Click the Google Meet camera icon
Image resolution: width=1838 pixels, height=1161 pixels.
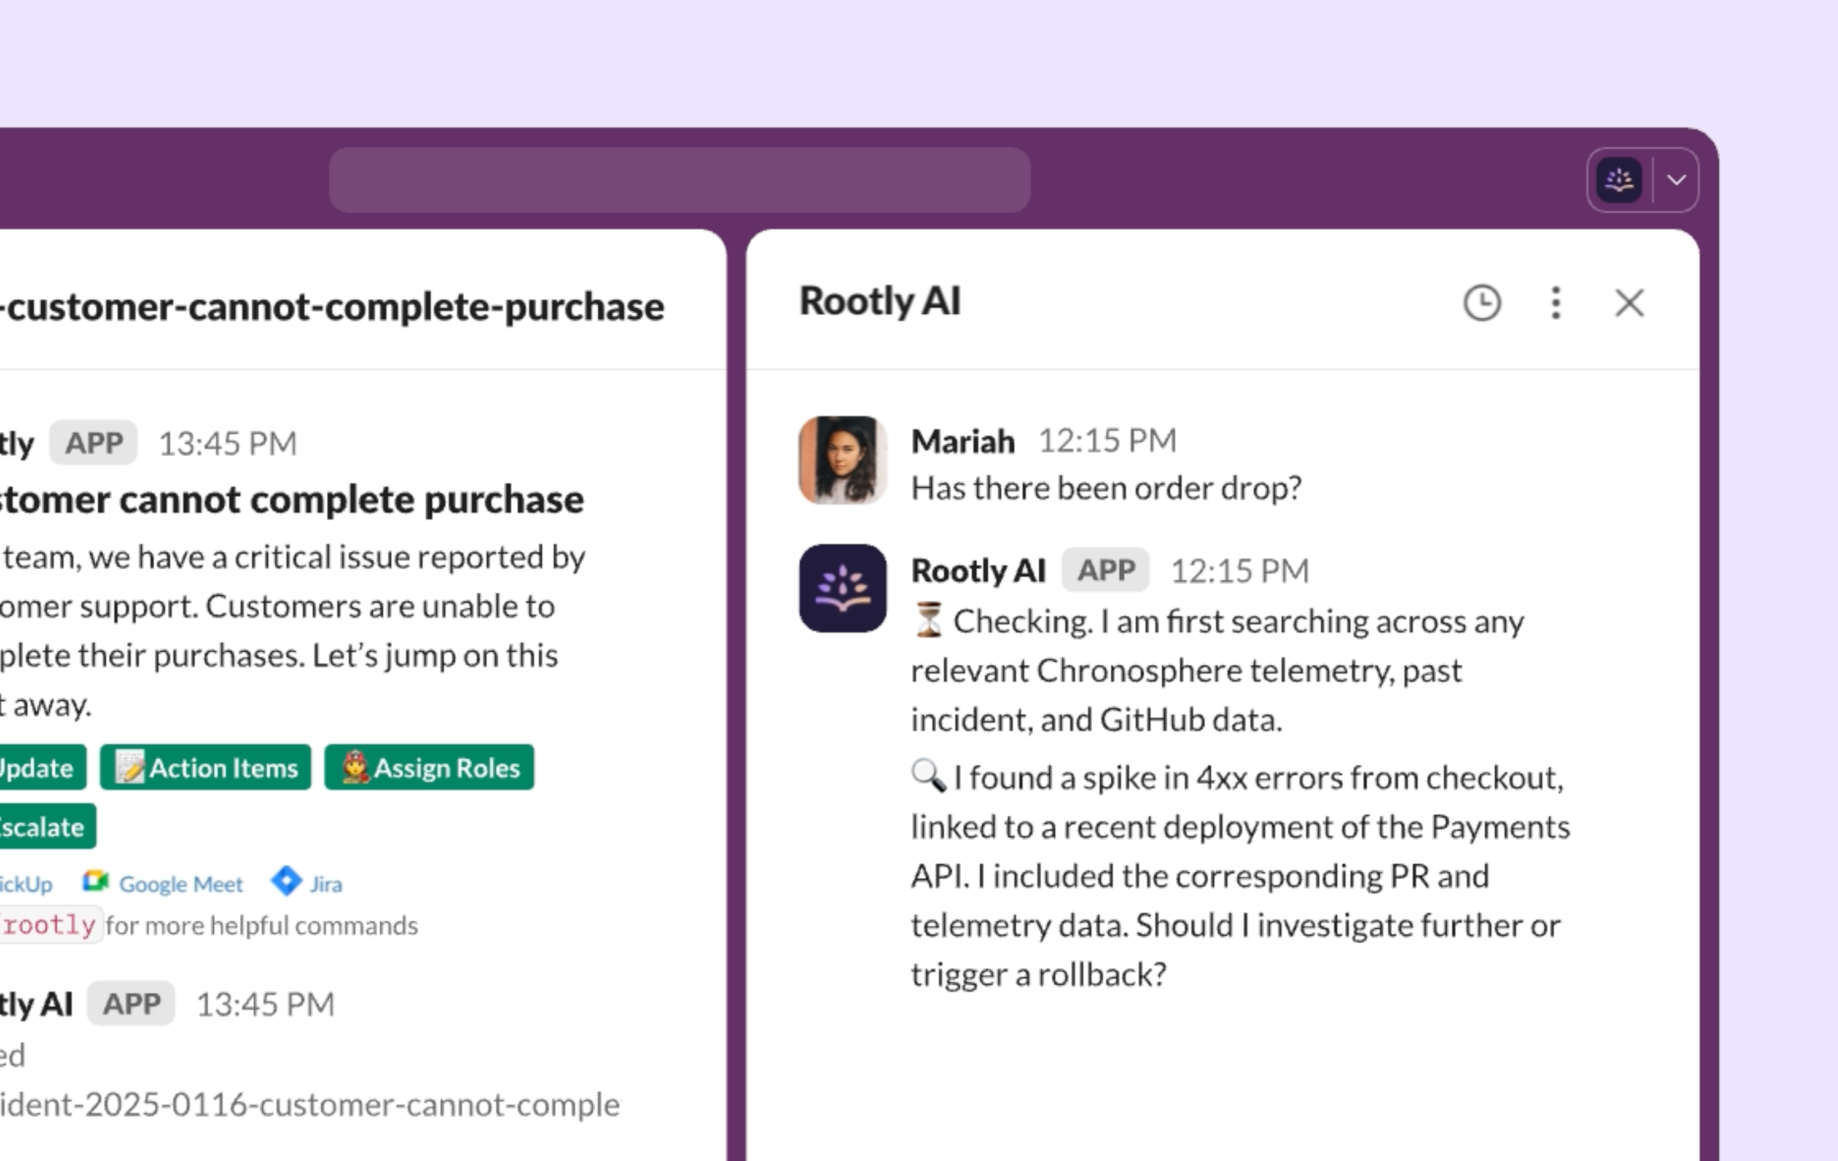pos(96,881)
